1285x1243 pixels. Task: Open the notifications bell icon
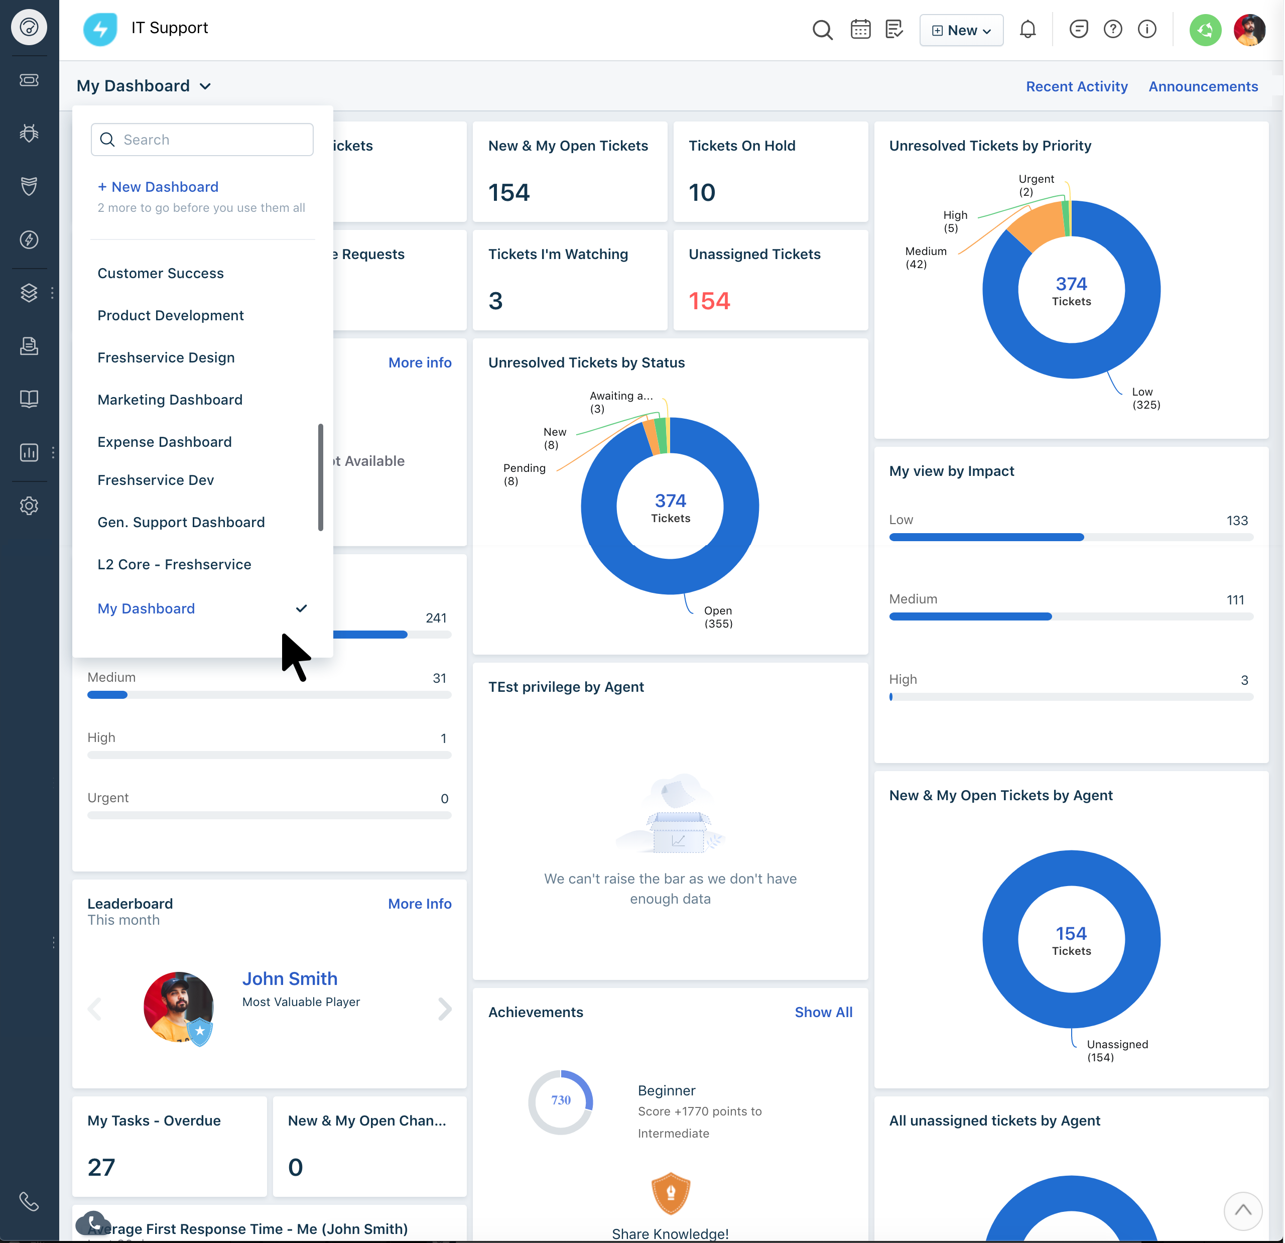1027,30
